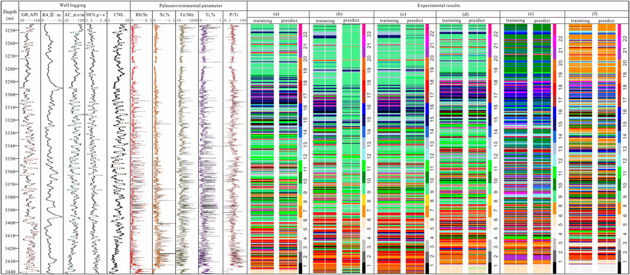This screenshot has height=275, width=630.
Task: Click "trainning" label under panel (a)
Action: [x=262, y=21]
